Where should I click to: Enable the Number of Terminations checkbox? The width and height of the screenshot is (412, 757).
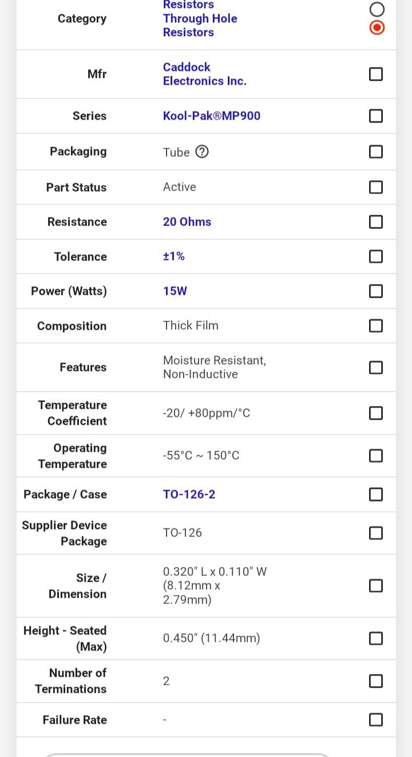pos(376,681)
